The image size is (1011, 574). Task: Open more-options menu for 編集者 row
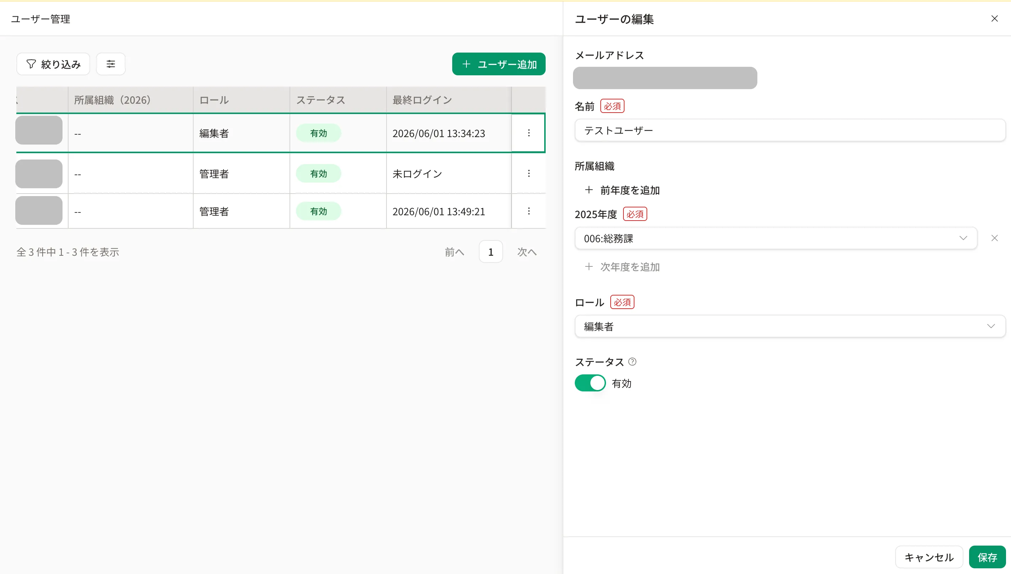tap(529, 133)
